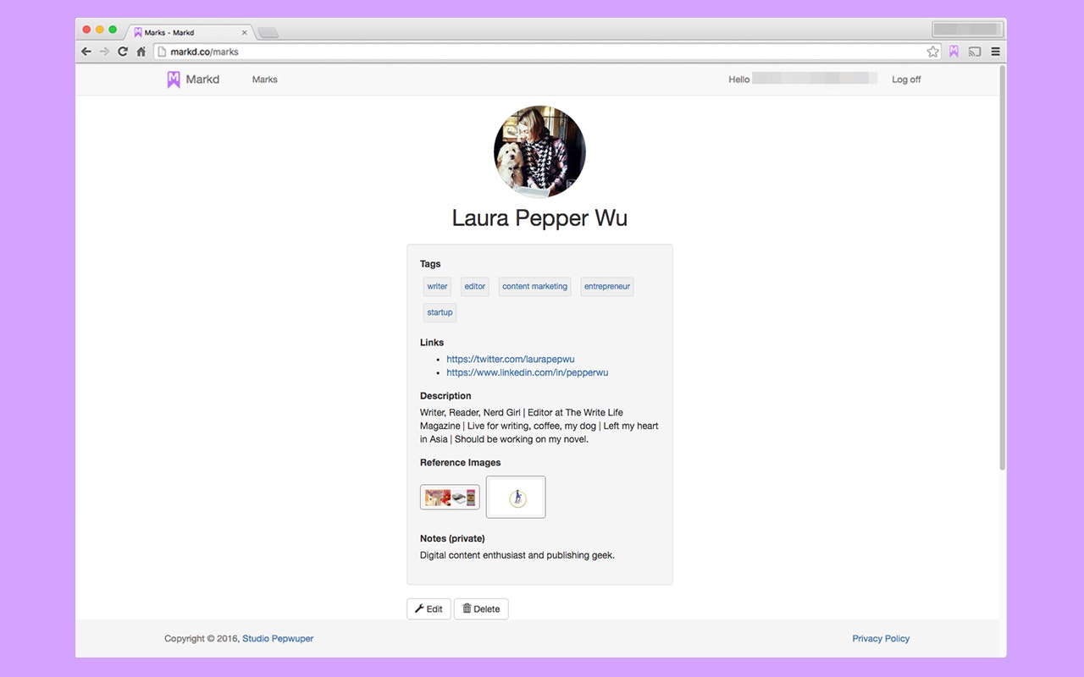Viewport: 1084px width, 677px height.
Task: Click Laura Pepper Wu's profile photo
Action: (x=539, y=151)
